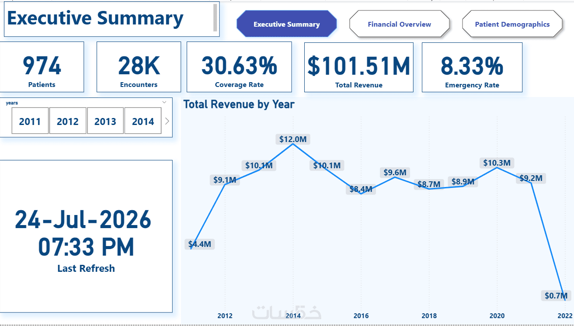Filter by year 2013
Screen dimensions: 574x326
tap(105, 121)
